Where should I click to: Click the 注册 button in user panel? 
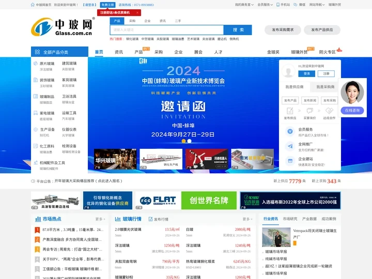click(326, 74)
